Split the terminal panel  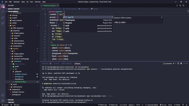[x=178, y=64]
